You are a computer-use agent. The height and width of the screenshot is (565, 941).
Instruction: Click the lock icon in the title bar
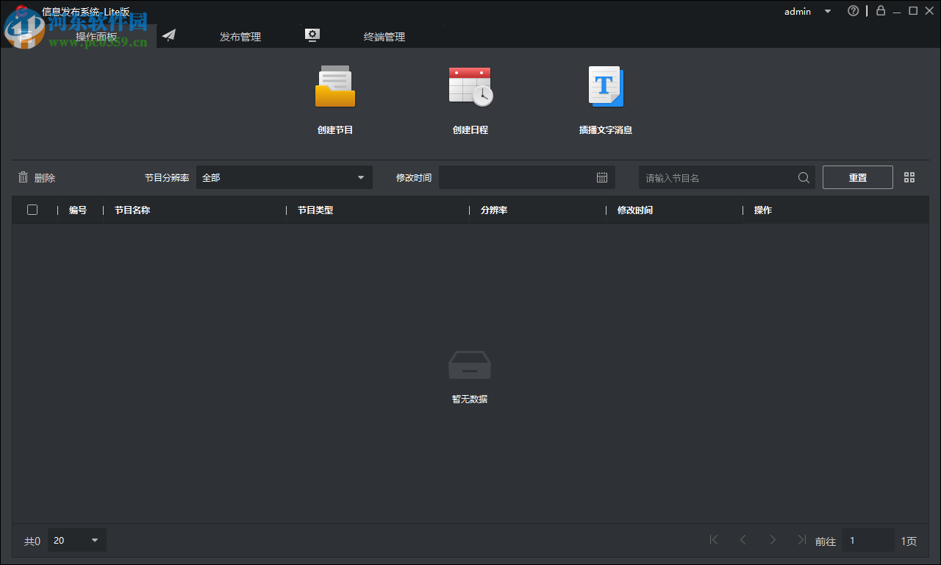pos(880,10)
